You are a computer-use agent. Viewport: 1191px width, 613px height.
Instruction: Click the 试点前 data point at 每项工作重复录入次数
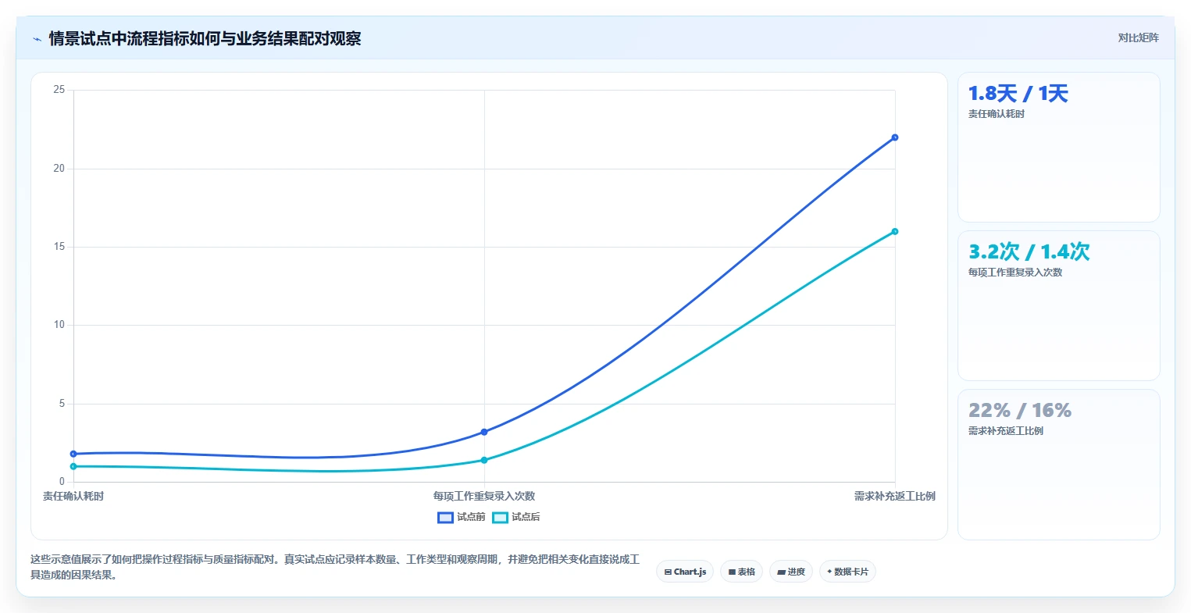tap(484, 432)
